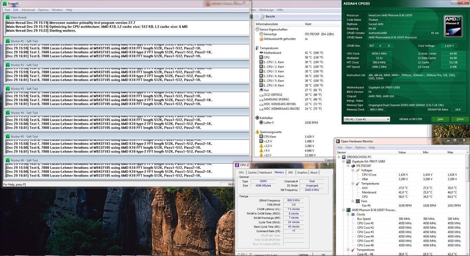The image size is (470, 256).
Task: Click the Sensor Eigenschaften icon in AIDA64
Action: (x=257, y=29)
